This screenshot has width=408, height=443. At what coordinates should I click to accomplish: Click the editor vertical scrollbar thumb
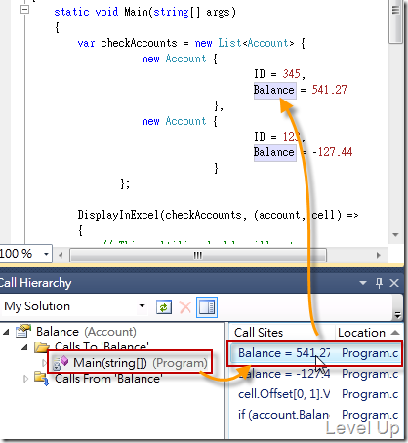(x=395, y=21)
